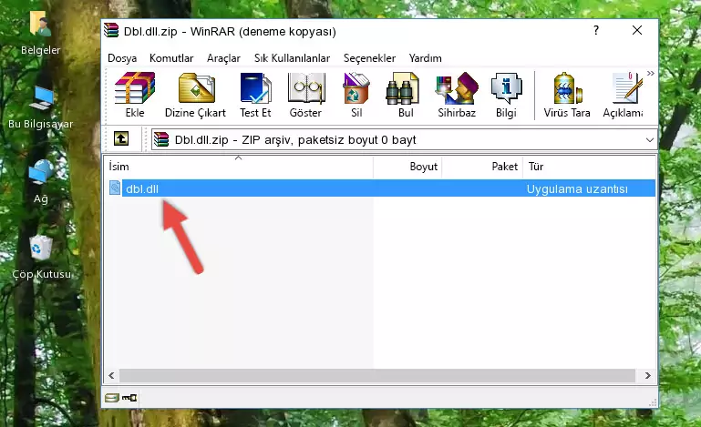This screenshot has height=427, width=701.
Task: Open the archive path dropdown arrow
Action: [650, 140]
